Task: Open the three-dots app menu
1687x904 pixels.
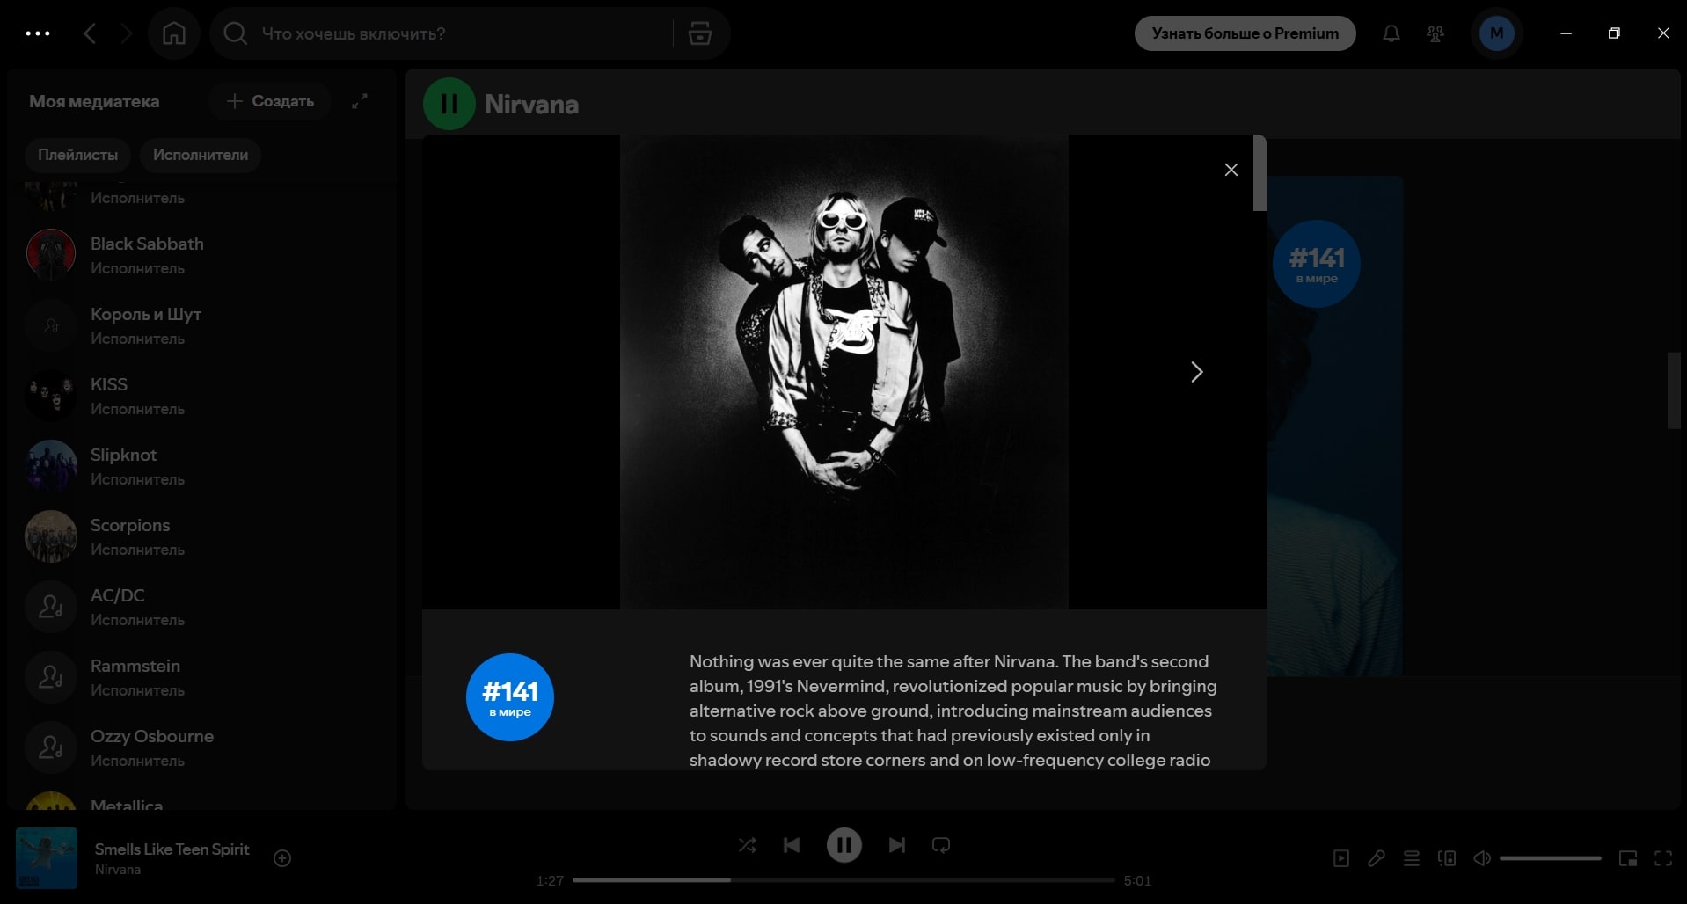Action: click(x=38, y=33)
